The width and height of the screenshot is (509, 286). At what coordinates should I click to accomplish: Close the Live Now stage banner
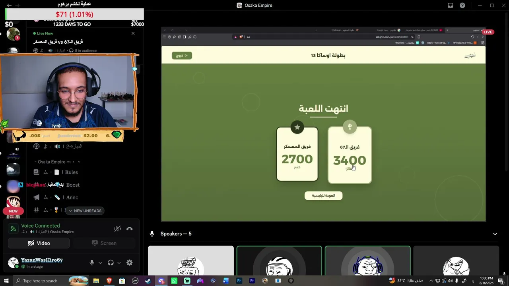[133, 33]
